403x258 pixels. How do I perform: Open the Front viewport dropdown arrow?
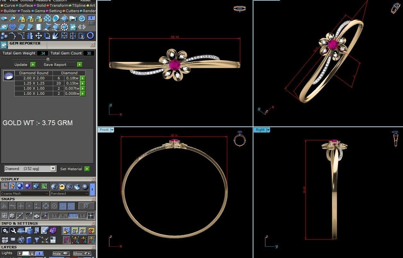(112, 130)
